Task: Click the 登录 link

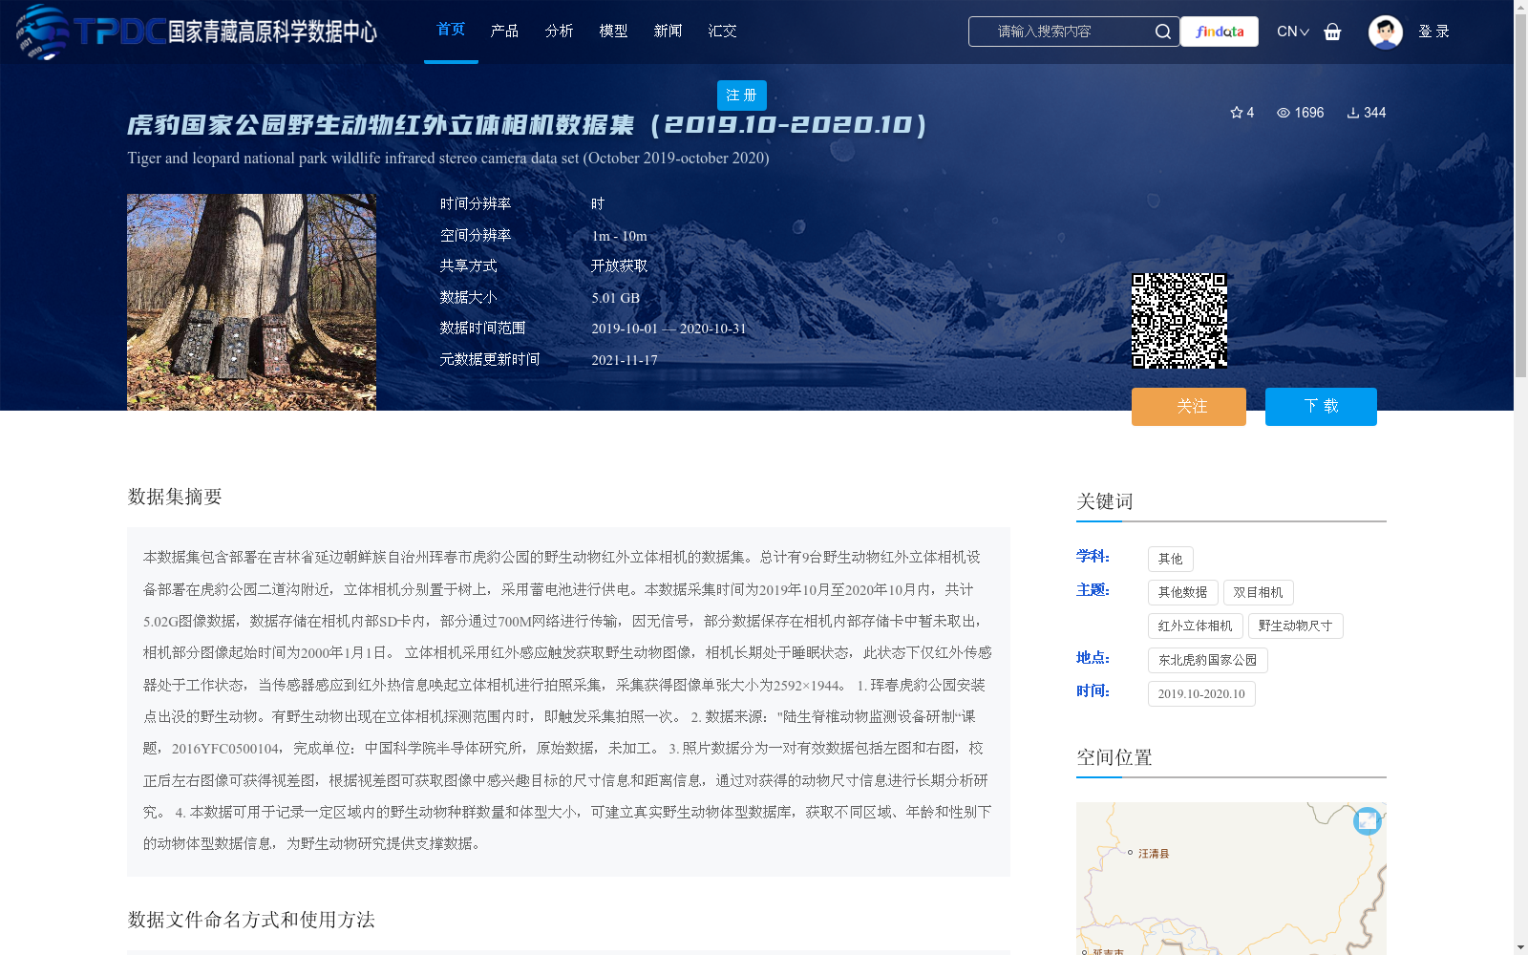Action: click(x=1434, y=32)
